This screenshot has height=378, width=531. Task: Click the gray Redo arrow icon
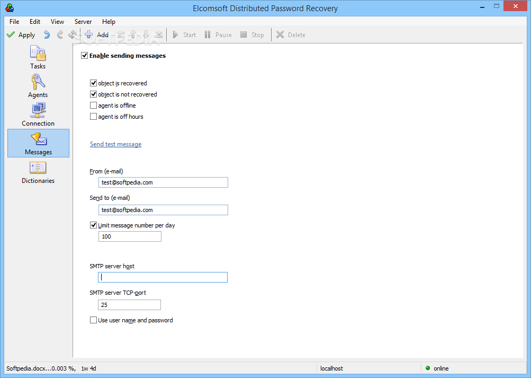[60, 34]
